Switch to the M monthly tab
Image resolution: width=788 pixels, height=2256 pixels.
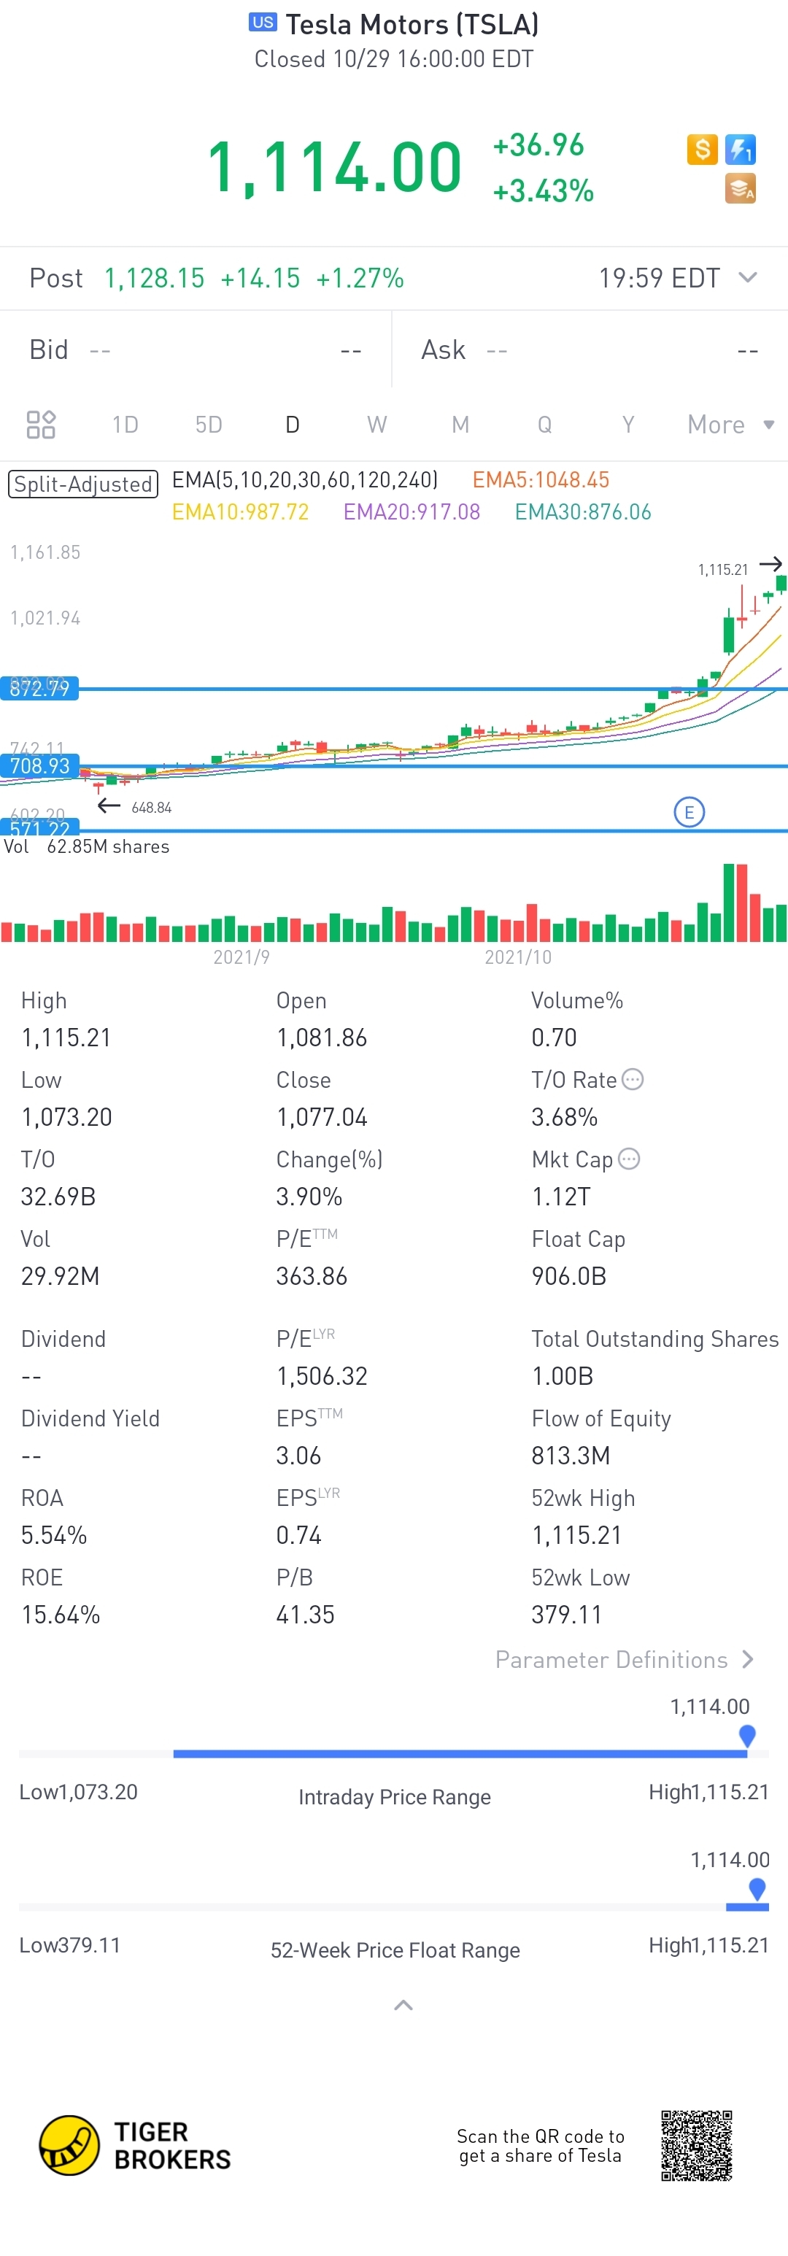pyautogui.click(x=460, y=425)
